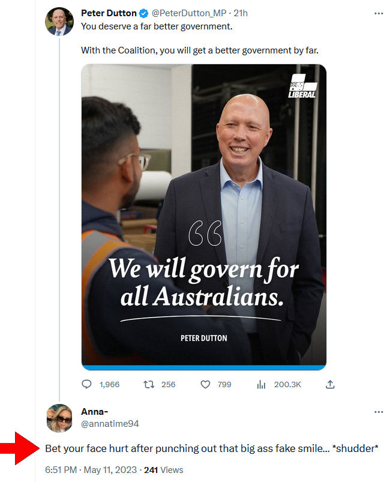Image resolution: width=390 pixels, height=482 pixels.
Task: Share Peter Dutton's tweet
Action: (x=329, y=384)
